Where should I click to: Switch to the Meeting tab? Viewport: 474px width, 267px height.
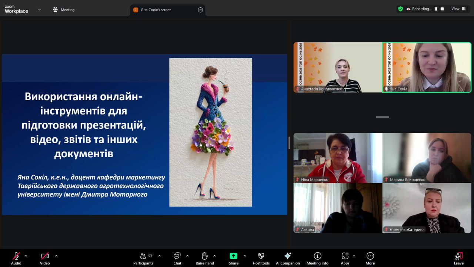coord(64,10)
